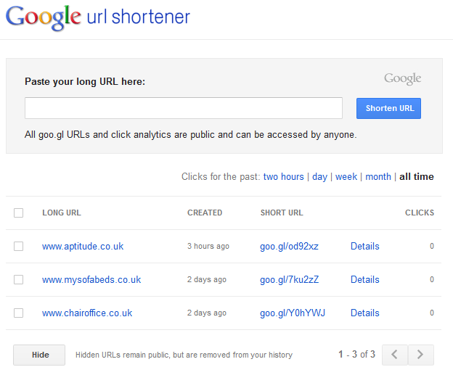
Task: Open Details for goo.gl/7ku2zZ
Action: point(365,279)
